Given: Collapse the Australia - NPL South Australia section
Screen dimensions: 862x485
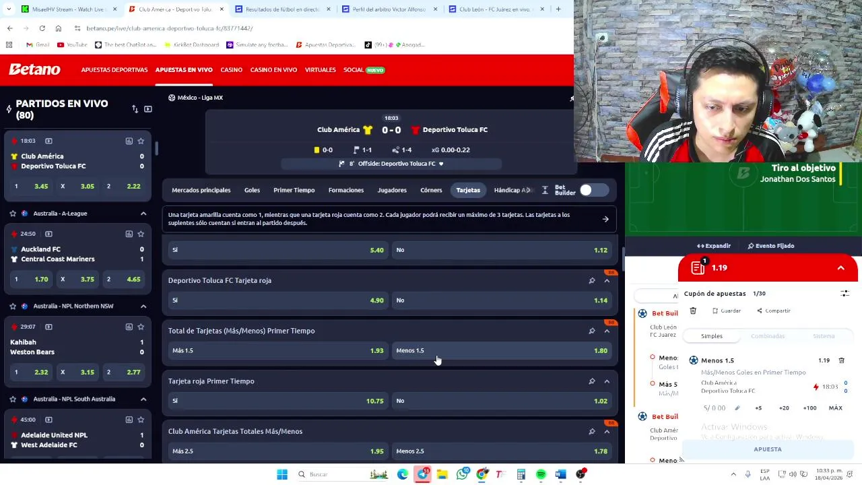Looking at the screenshot, I should [x=143, y=399].
